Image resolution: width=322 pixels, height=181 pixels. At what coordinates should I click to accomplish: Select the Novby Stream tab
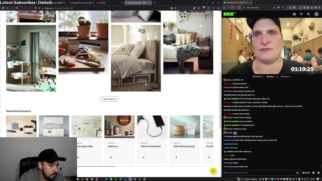(237, 3)
